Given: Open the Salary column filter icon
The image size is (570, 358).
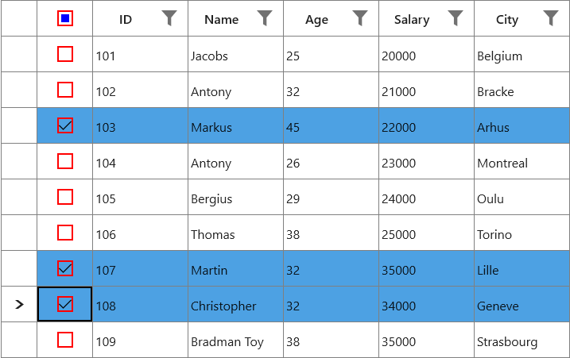Looking at the screenshot, I should click(456, 18).
